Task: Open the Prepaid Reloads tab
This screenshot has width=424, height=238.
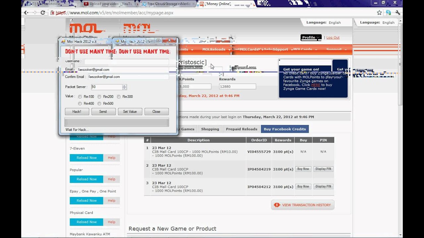Action: click(241, 129)
